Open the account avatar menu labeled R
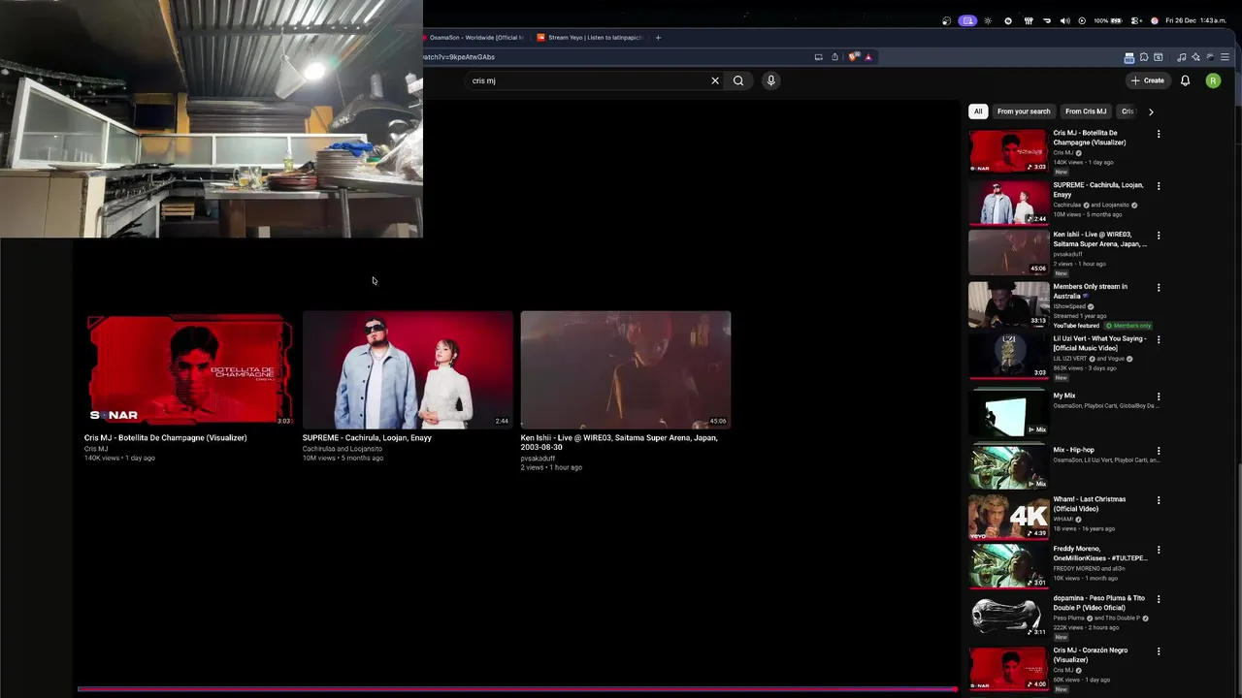This screenshot has width=1242, height=698. click(1213, 80)
